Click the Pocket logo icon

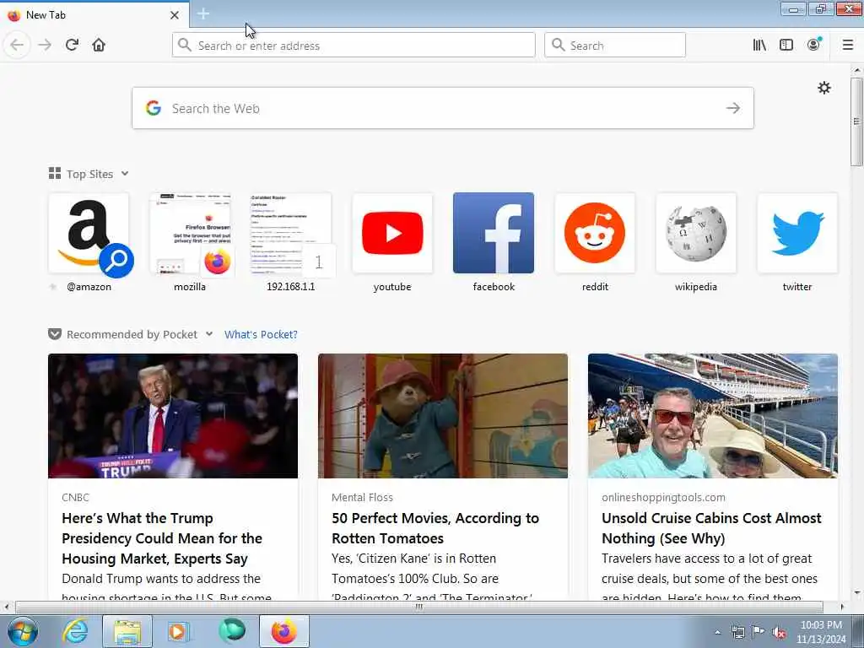coord(55,334)
